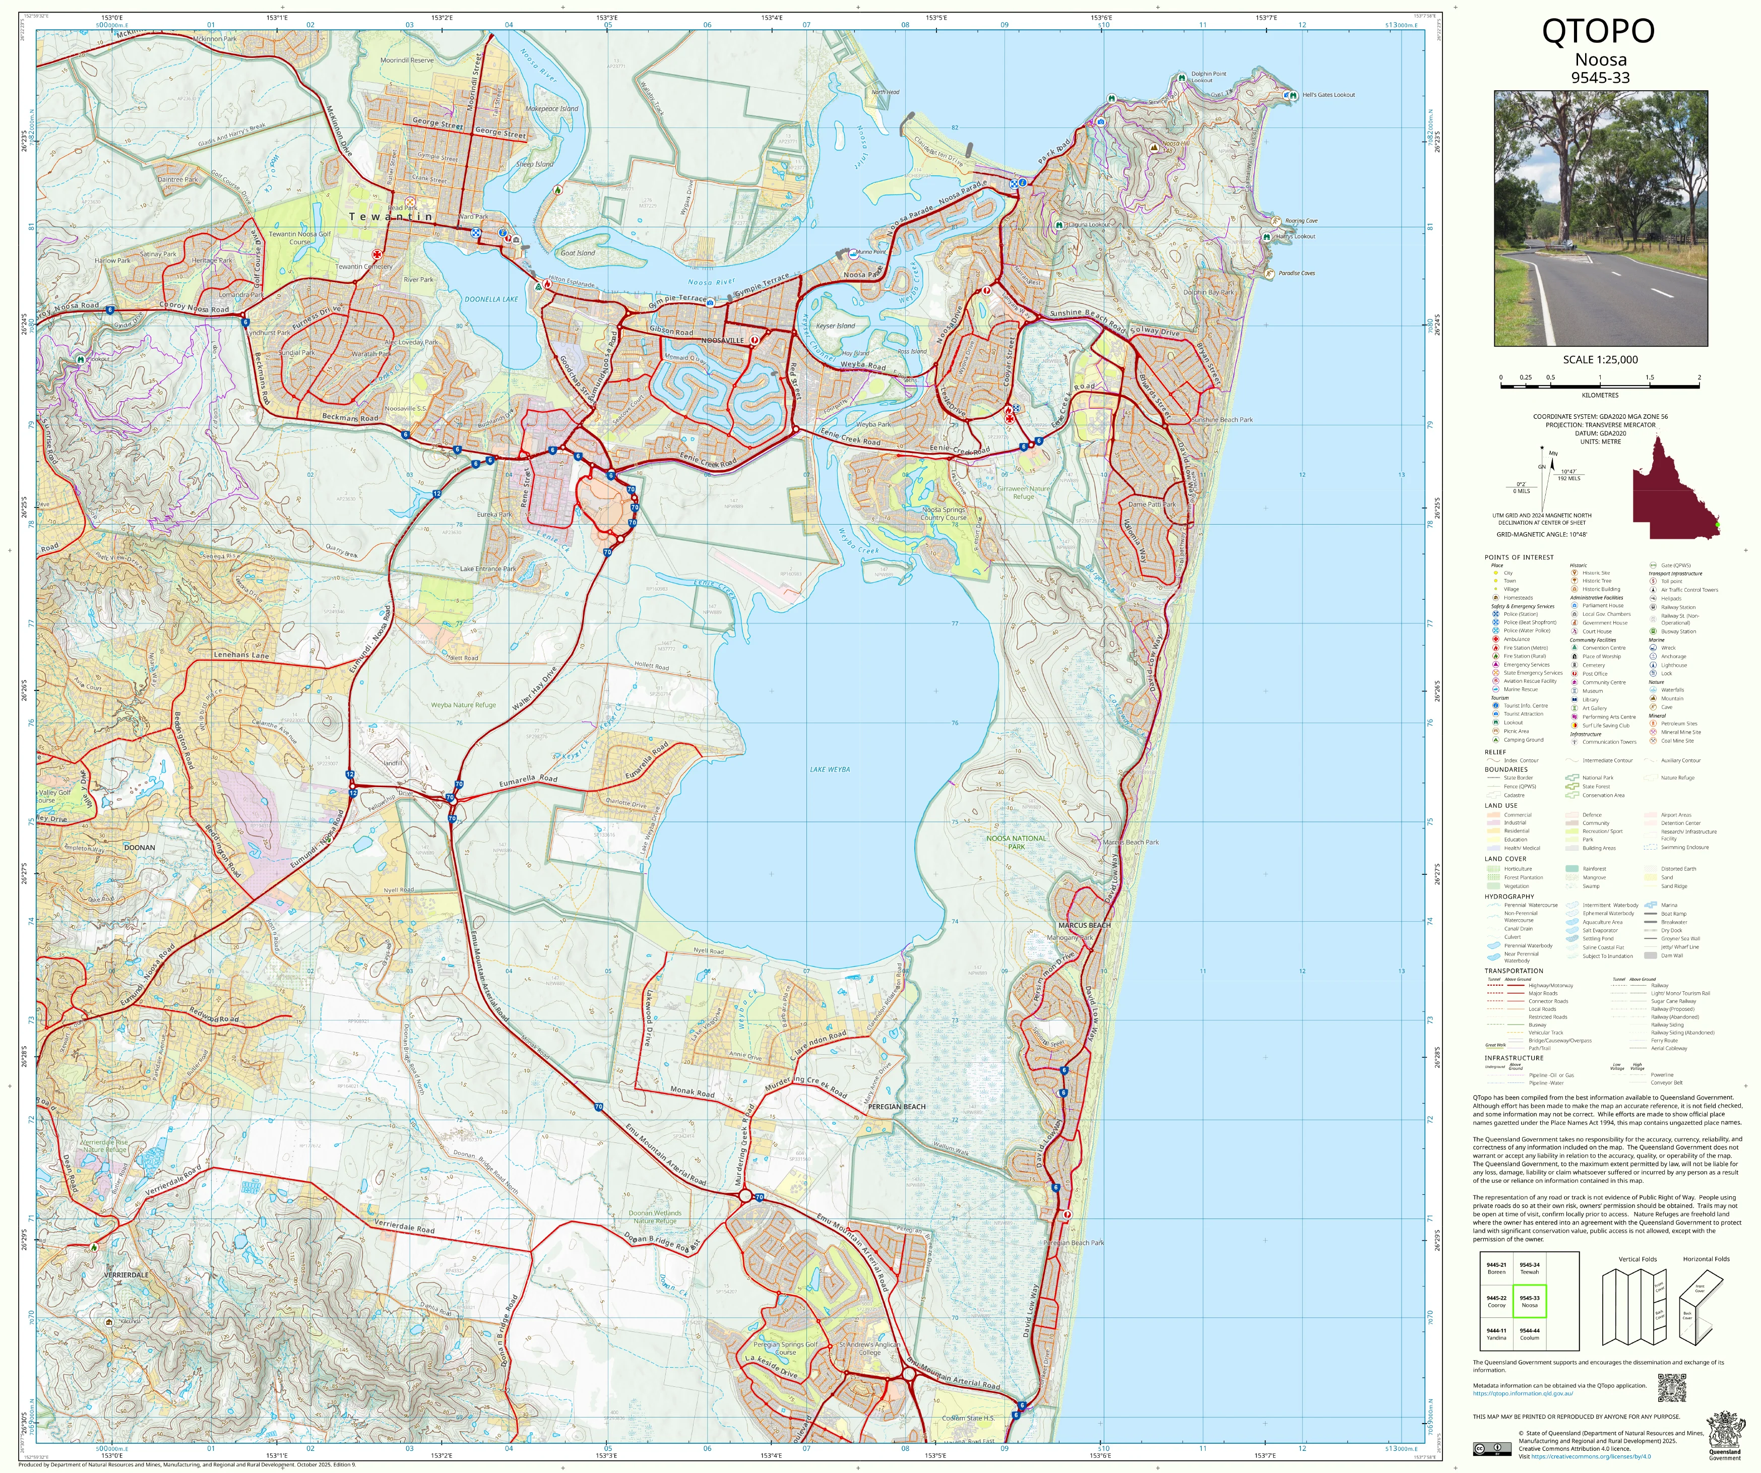
Task: Click the Education land use swatch
Action: (x=1493, y=839)
